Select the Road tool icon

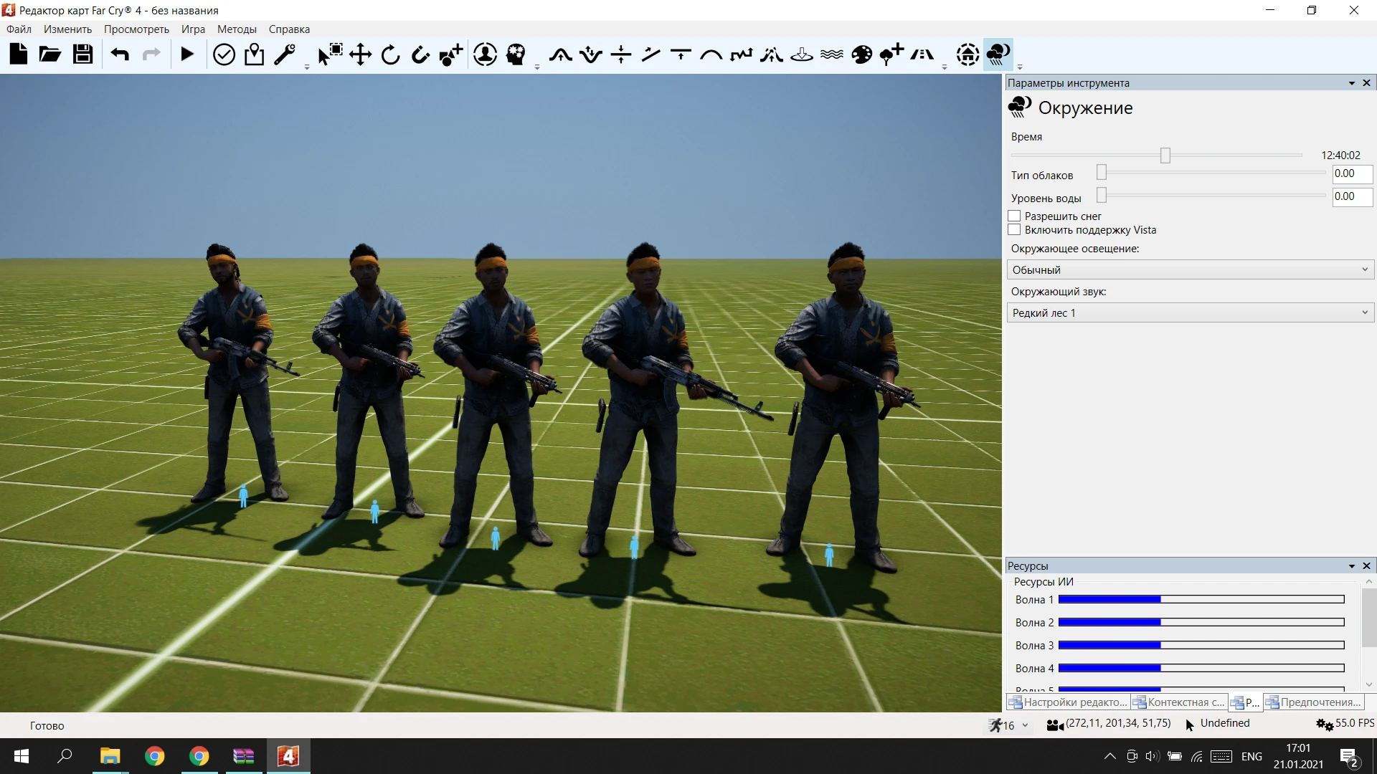click(x=922, y=54)
